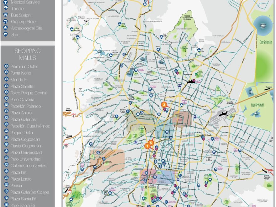The image size is (276, 207).
Task: Click the Bus Station legend icon
Action: point(5,15)
